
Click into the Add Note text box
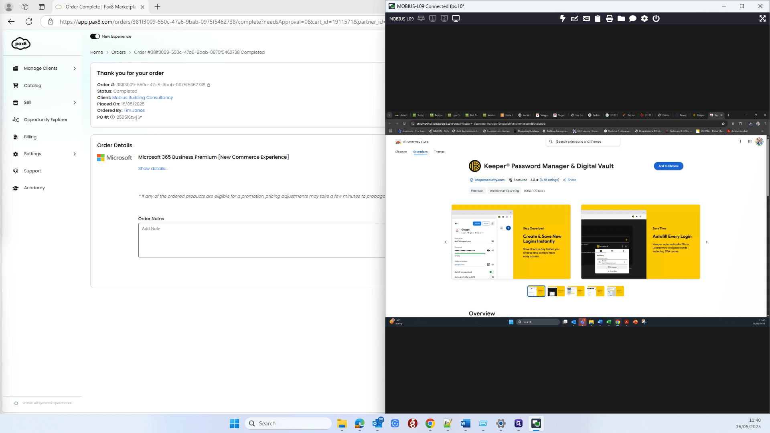click(x=261, y=240)
